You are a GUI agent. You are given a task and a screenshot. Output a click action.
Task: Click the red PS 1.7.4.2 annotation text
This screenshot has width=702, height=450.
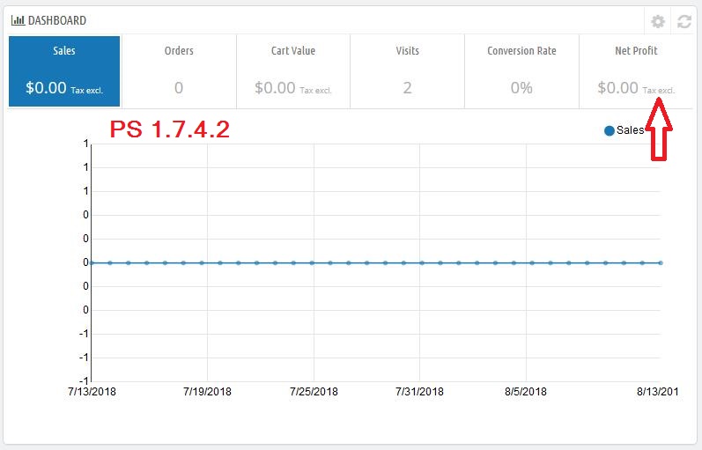point(170,130)
